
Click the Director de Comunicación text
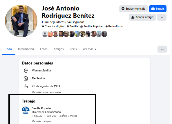click(x=46, y=112)
